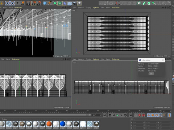Click perspective viewport zoom arrow icon
Viewport: 174px width, 130px height.
coord(66,8)
